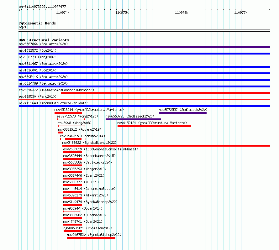Click the red nsv5463622 variant bar
The height and width of the screenshot is (250, 279).
pos(166,146)
